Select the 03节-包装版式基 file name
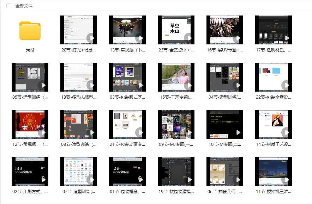 [127, 97]
